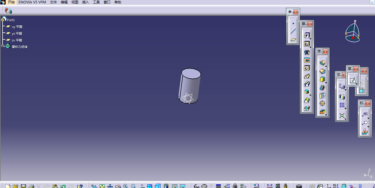Click the Fit All In icon
Screen dimensions: 375x188
click(x=102, y=186)
